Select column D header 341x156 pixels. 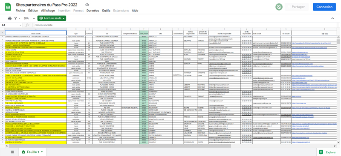107,29
